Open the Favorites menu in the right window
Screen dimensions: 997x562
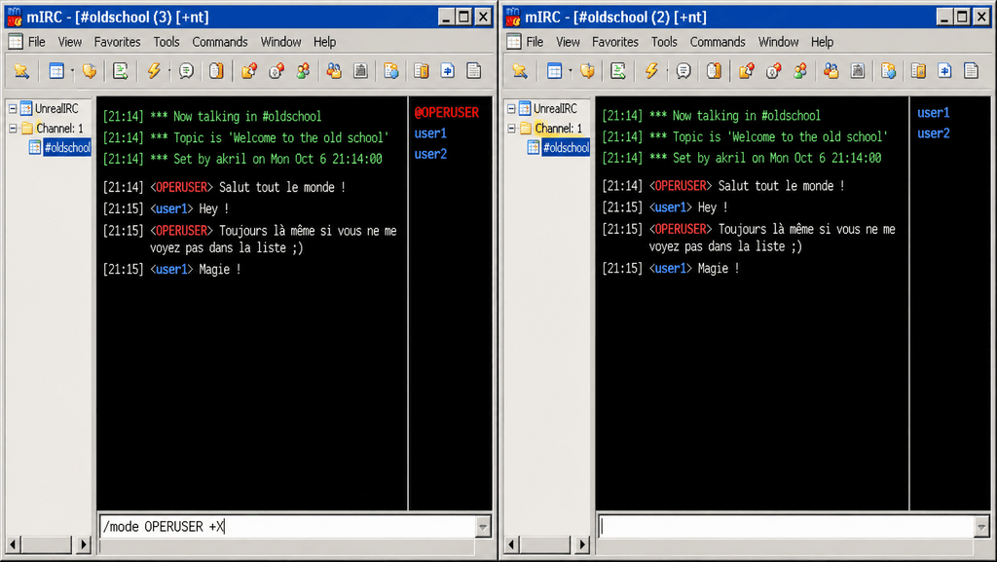pos(615,42)
